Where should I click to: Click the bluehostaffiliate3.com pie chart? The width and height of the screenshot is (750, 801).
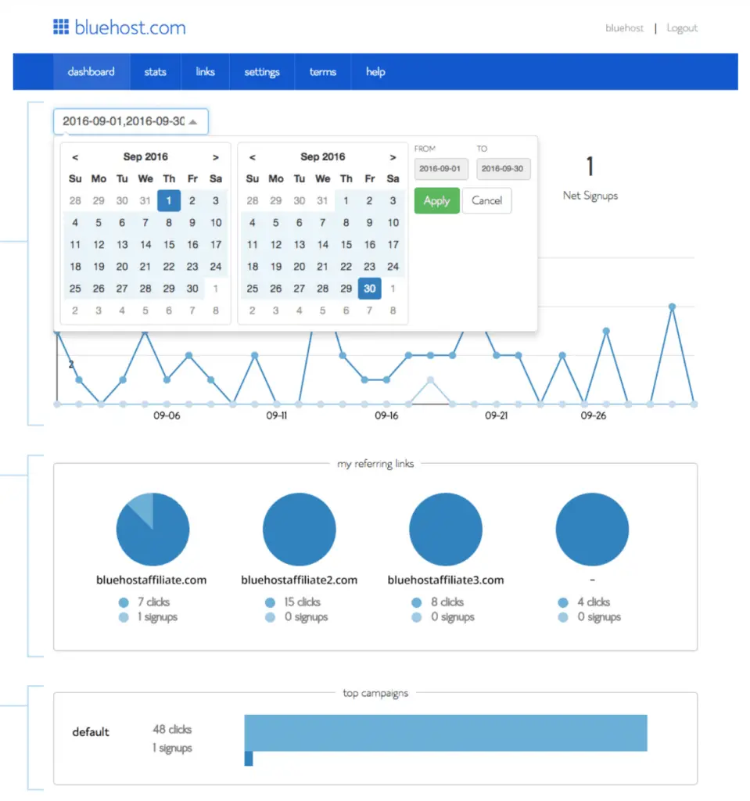446,530
